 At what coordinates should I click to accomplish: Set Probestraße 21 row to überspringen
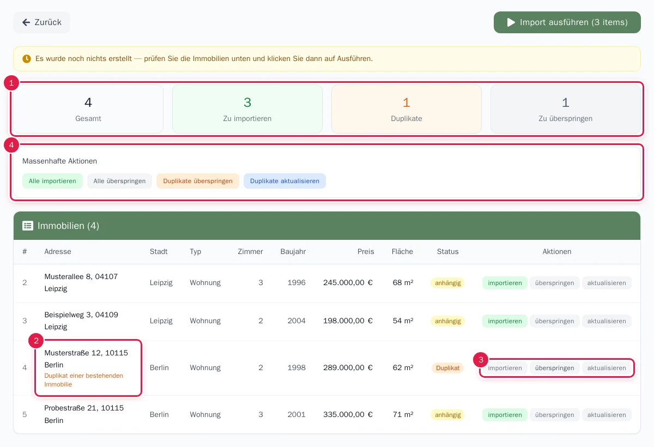pyautogui.click(x=555, y=415)
